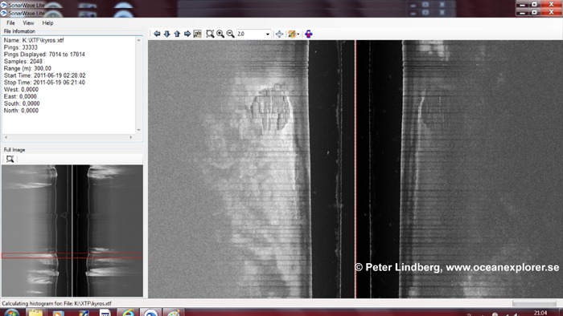Click the File Information scroll-down arrow

pyautogui.click(x=139, y=130)
